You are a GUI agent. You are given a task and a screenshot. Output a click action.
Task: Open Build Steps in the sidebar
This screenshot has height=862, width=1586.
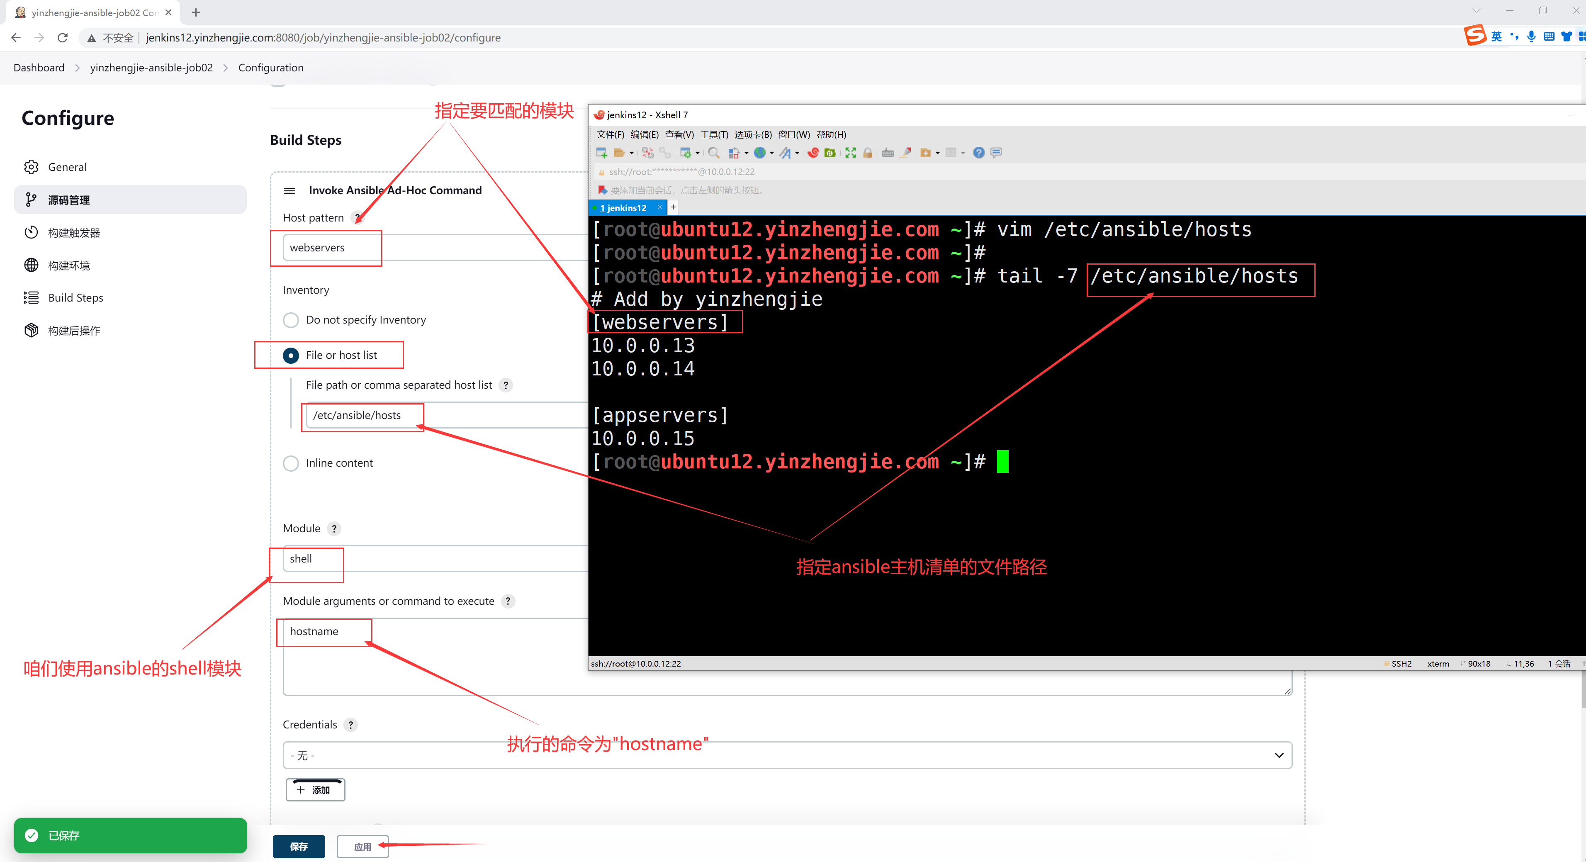76,298
